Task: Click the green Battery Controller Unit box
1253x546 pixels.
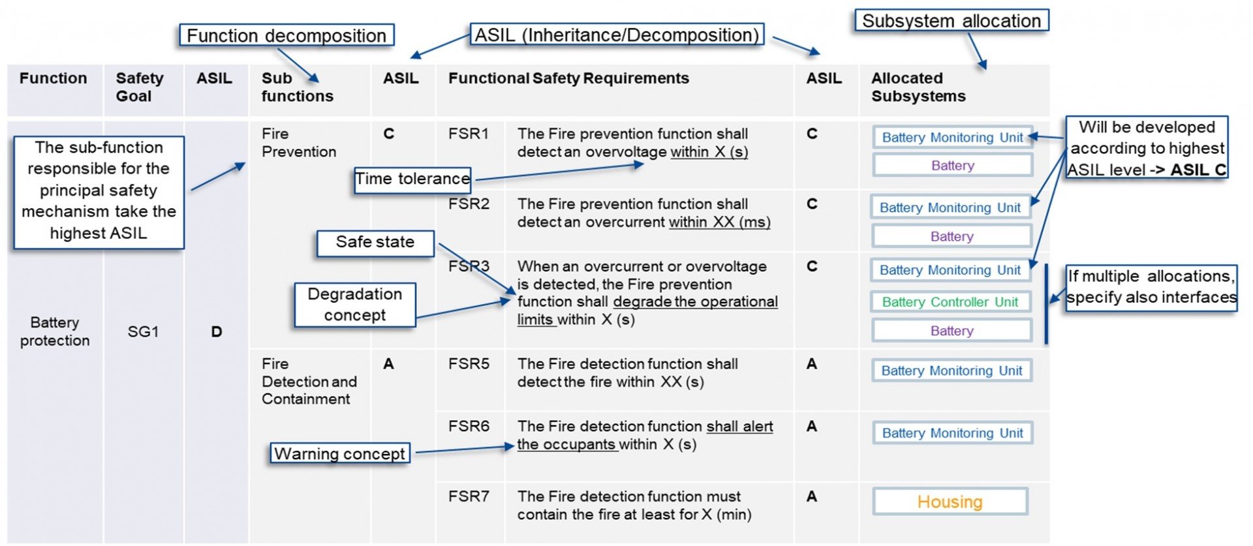Action: [950, 302]
